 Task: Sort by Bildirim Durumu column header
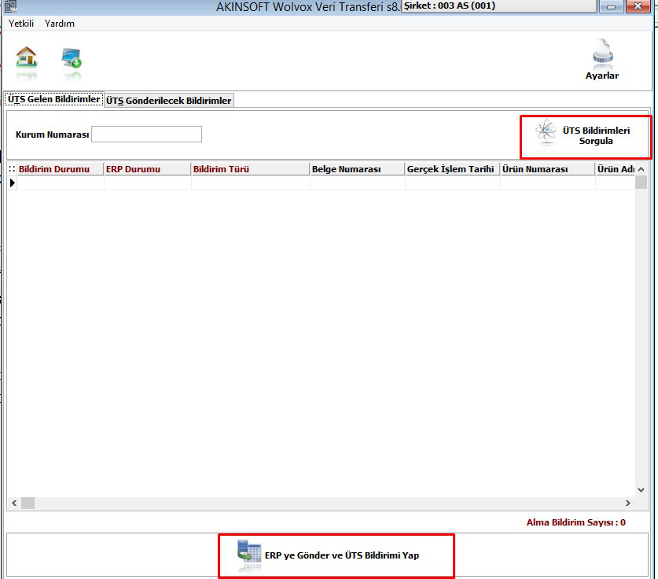pos(60,169)
